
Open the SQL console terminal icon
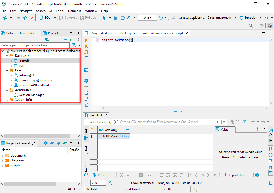pos(86,70)
